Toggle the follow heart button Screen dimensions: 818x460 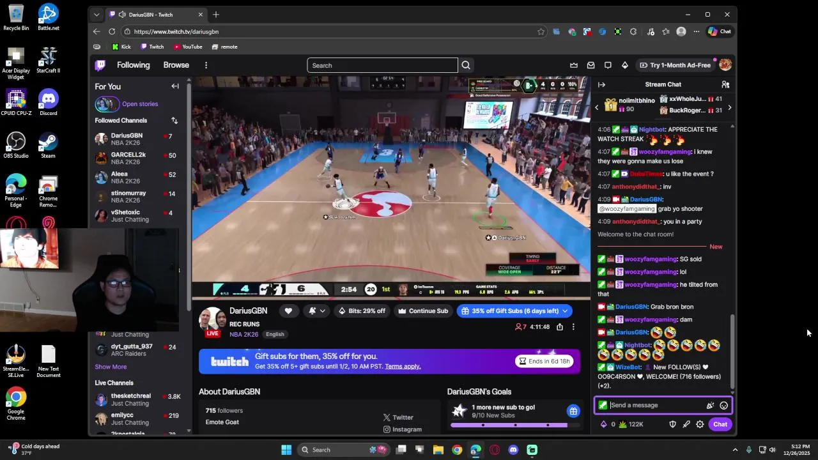(288, 311)
